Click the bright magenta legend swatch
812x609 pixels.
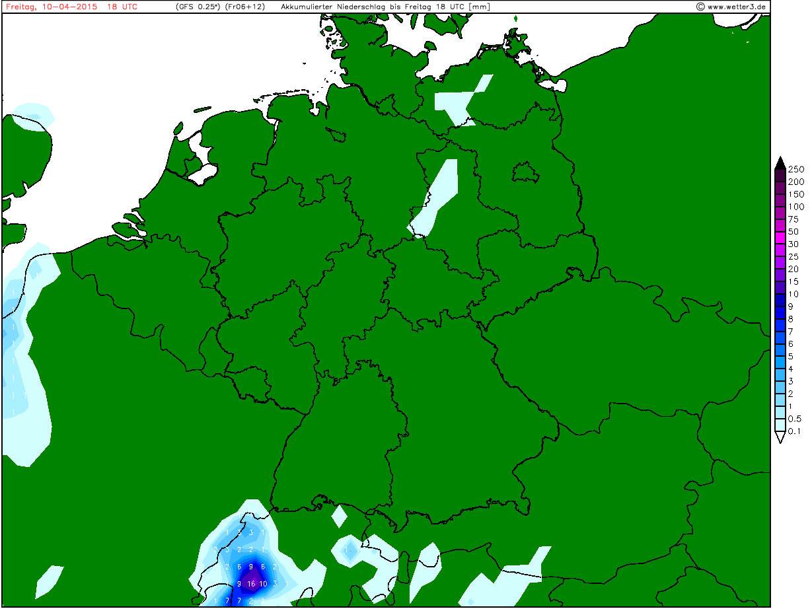780,238
